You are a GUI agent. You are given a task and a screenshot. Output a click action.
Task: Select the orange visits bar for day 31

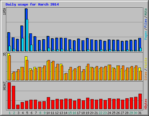141,76
